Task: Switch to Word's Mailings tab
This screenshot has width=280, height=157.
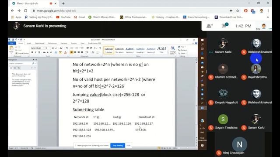Action: [64, 43]
